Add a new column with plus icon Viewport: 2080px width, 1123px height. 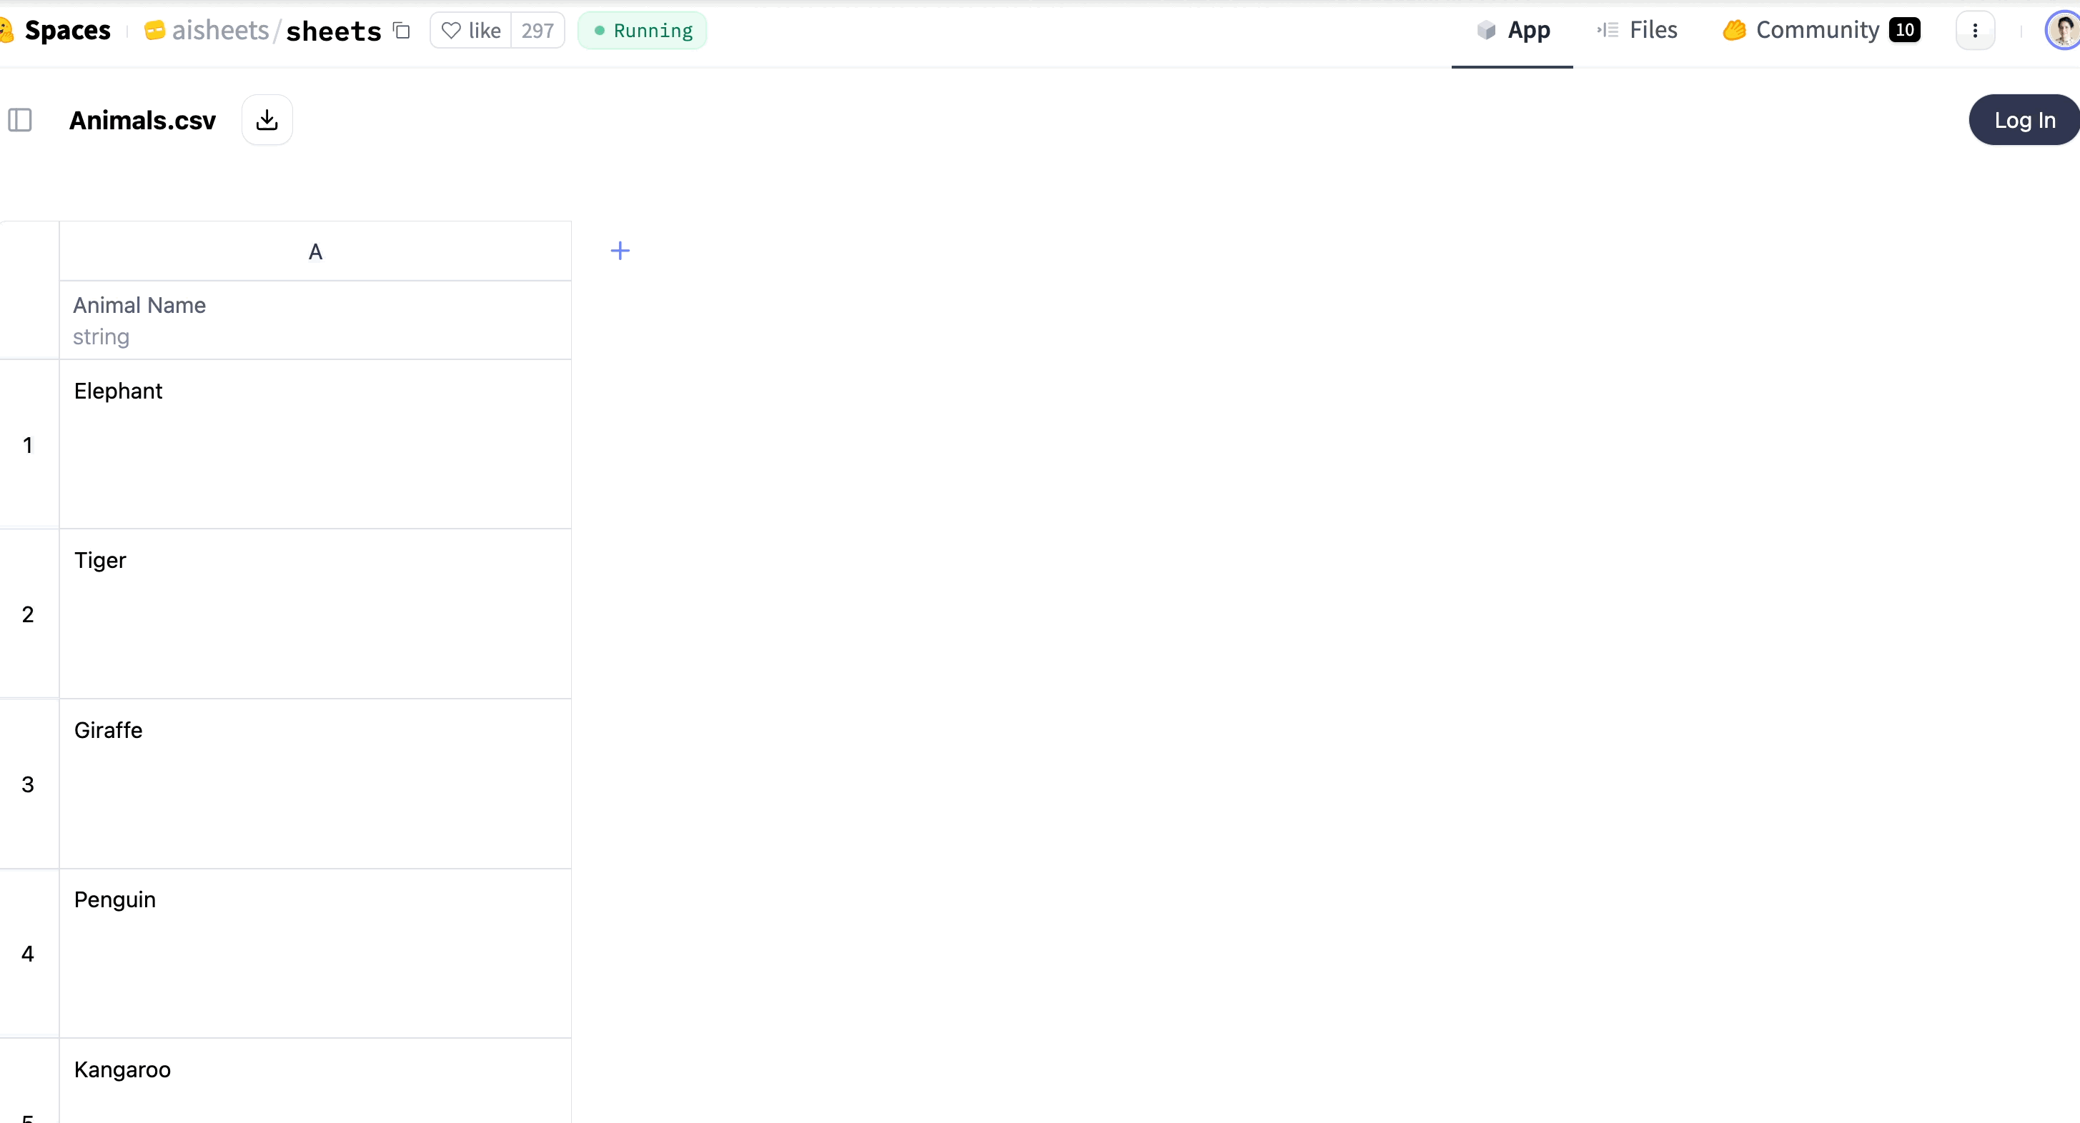tap(619, 251)
